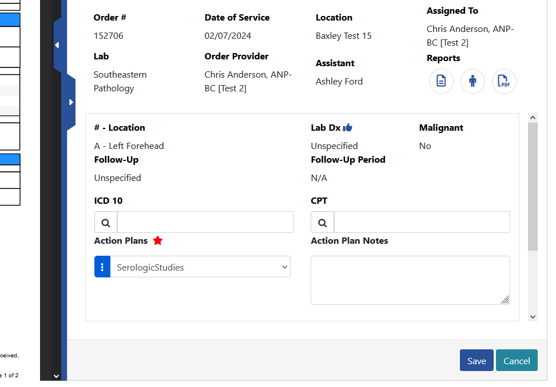Viewport: 556px width, 387px height.
Task: Save the order details
Action: tap(476, 360)
